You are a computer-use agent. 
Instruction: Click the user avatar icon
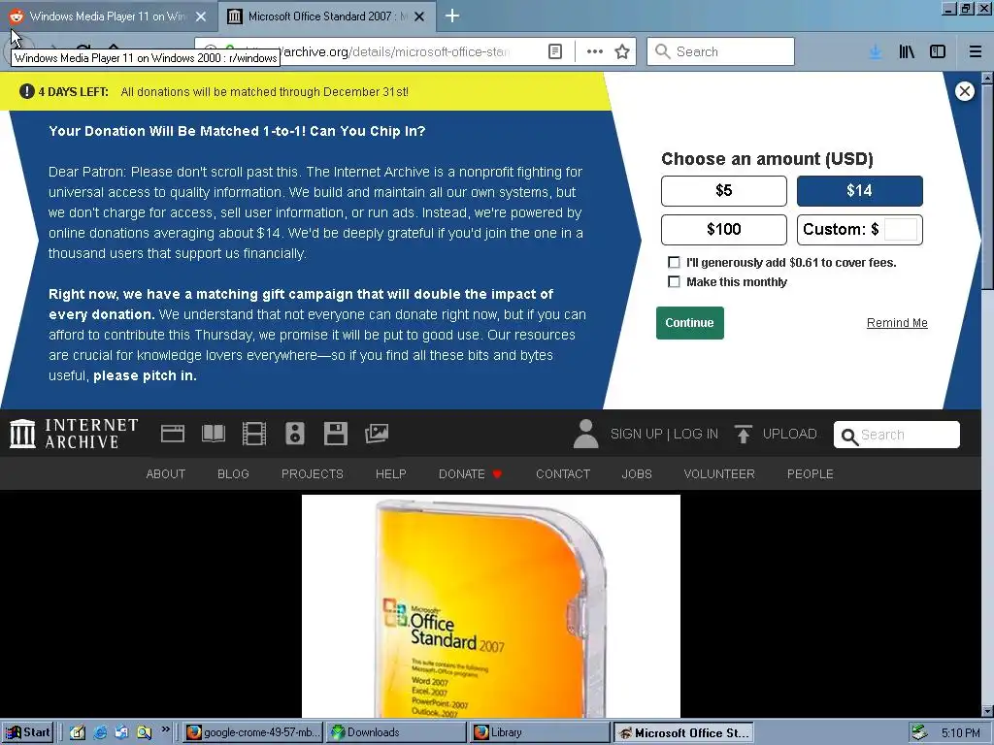(585, 434)
